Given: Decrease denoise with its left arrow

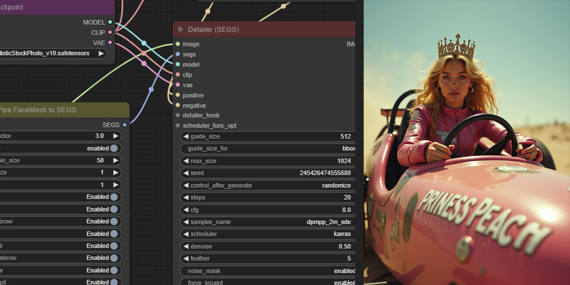Looking at the screenshot, I should pos(186,246).
